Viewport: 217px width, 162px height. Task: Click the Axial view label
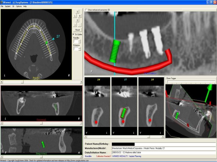tap(36, 78)
